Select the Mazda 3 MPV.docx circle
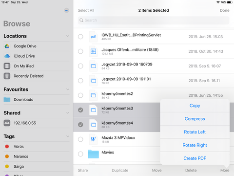This screenshot has height=176, width=234. [80, 139]
